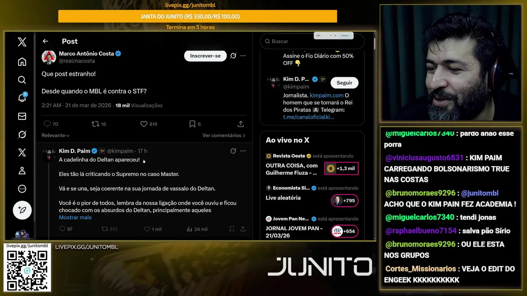
Task: Click Seguir button for Kim D. Paim
Action: 344,83
